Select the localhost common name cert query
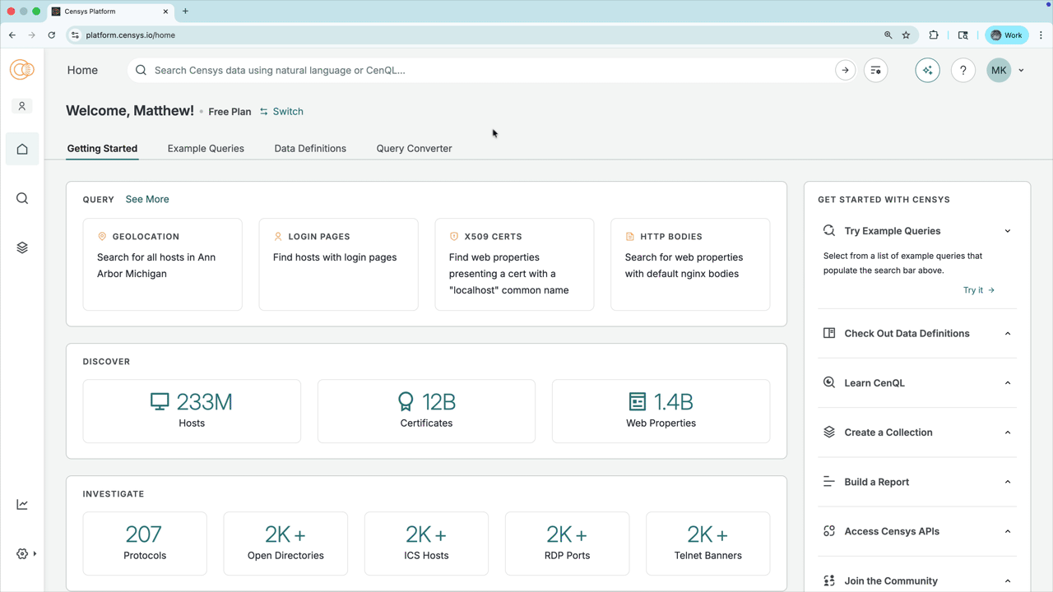 pos(514,265)
